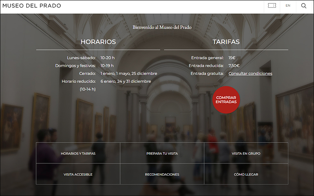314x196 pixels.
Task: Open the Prepara tu Visita tile
Action: pyautogui.click(x=162, y=153)
